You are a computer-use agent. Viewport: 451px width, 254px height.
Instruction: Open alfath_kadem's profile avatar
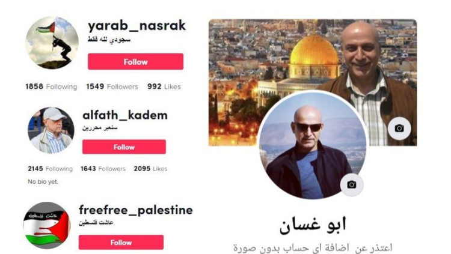click(x=51, y=130)
